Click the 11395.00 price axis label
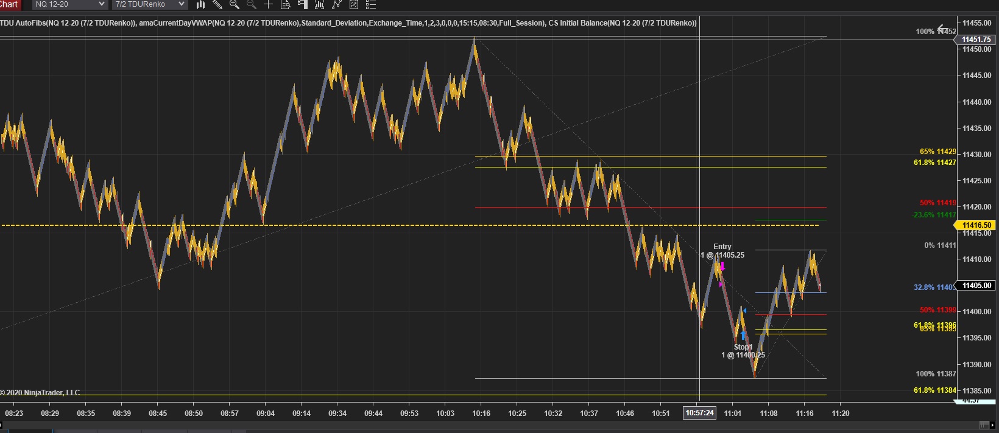 pyautogui.click(x=976, y=338)
